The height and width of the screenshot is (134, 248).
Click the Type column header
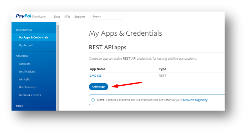(162, 69)
